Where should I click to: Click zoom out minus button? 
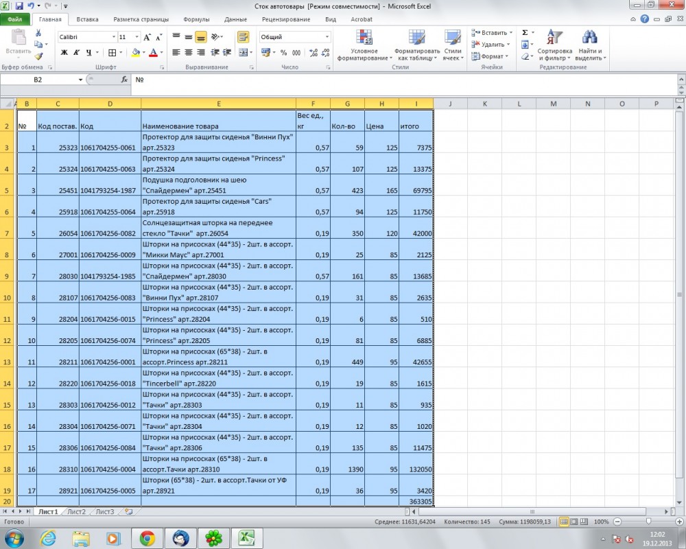617,522
